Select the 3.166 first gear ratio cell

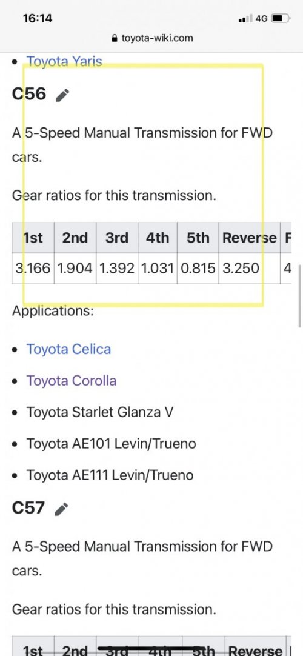(33, 268)
